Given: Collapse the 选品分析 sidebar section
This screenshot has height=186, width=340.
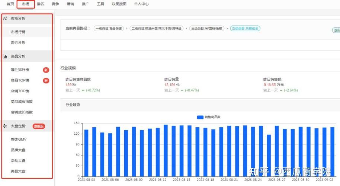Looking at the screenshot, I should coord(27,57).
